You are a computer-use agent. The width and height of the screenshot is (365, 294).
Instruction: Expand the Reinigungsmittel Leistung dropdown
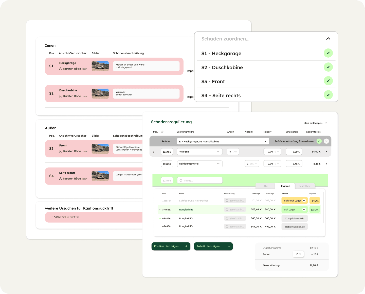click(218, 164)
